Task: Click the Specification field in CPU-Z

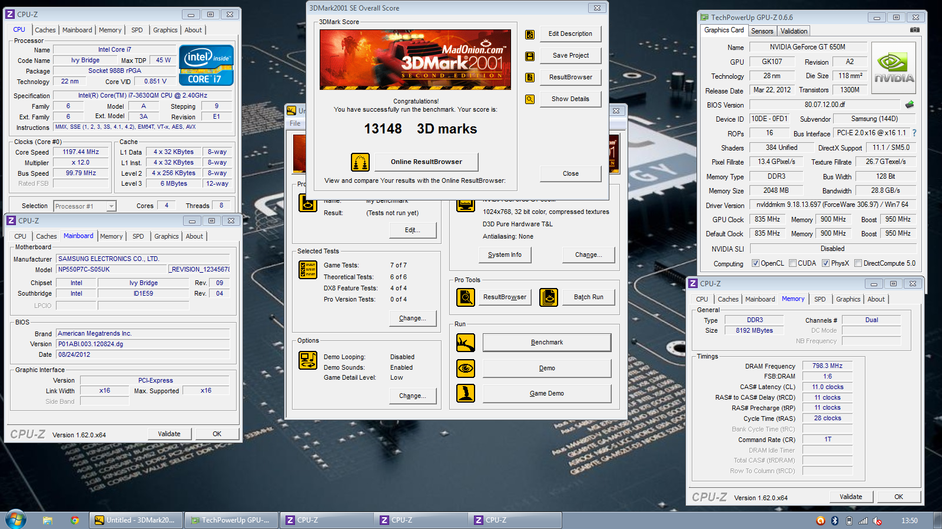Action: click(142, 95)
